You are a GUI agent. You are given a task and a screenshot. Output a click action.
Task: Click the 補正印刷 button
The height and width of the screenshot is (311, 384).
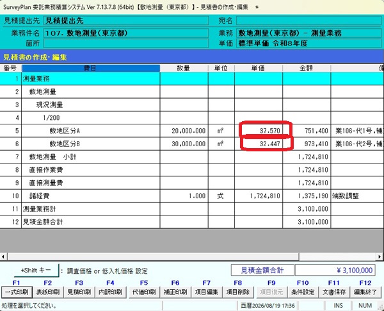175,292
